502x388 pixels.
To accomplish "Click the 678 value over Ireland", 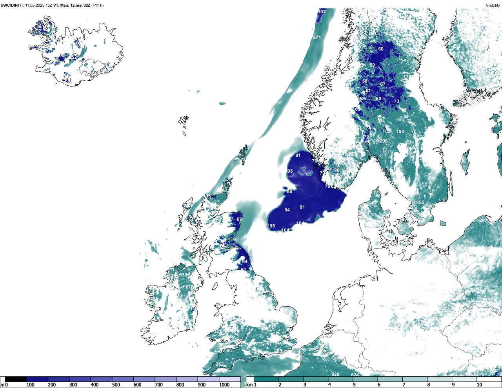I will click(x=189, y=287).
